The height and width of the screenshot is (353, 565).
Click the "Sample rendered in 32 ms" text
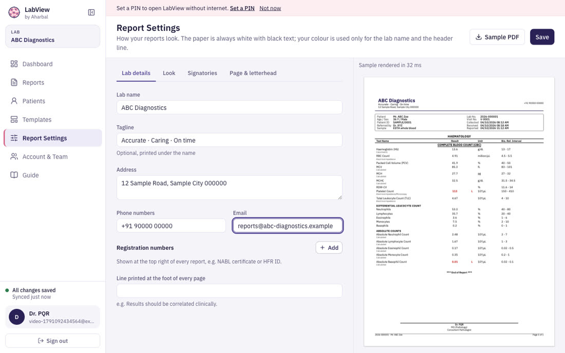pyautogui.click(x=390, y=65)
